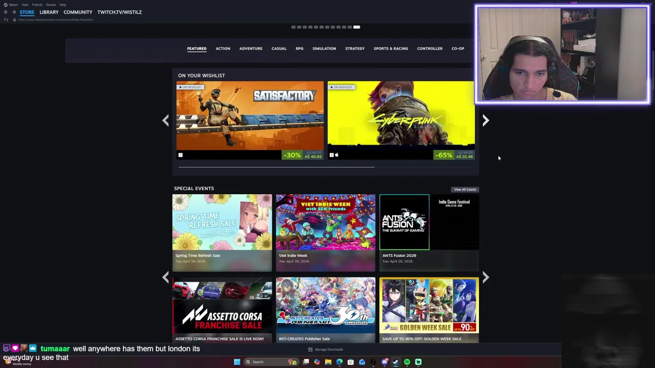Click the Windows platform icon on Cyberpunk card
The height and width of the screenshot is (368, 655).
(x=332, y=155)
